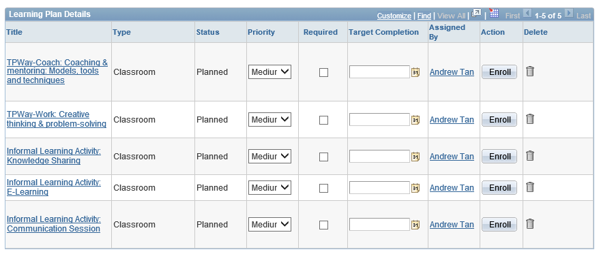Expand Priority dropdown for E-Learning activity
The height and width of the screenshot is (254, 599).
269,188
